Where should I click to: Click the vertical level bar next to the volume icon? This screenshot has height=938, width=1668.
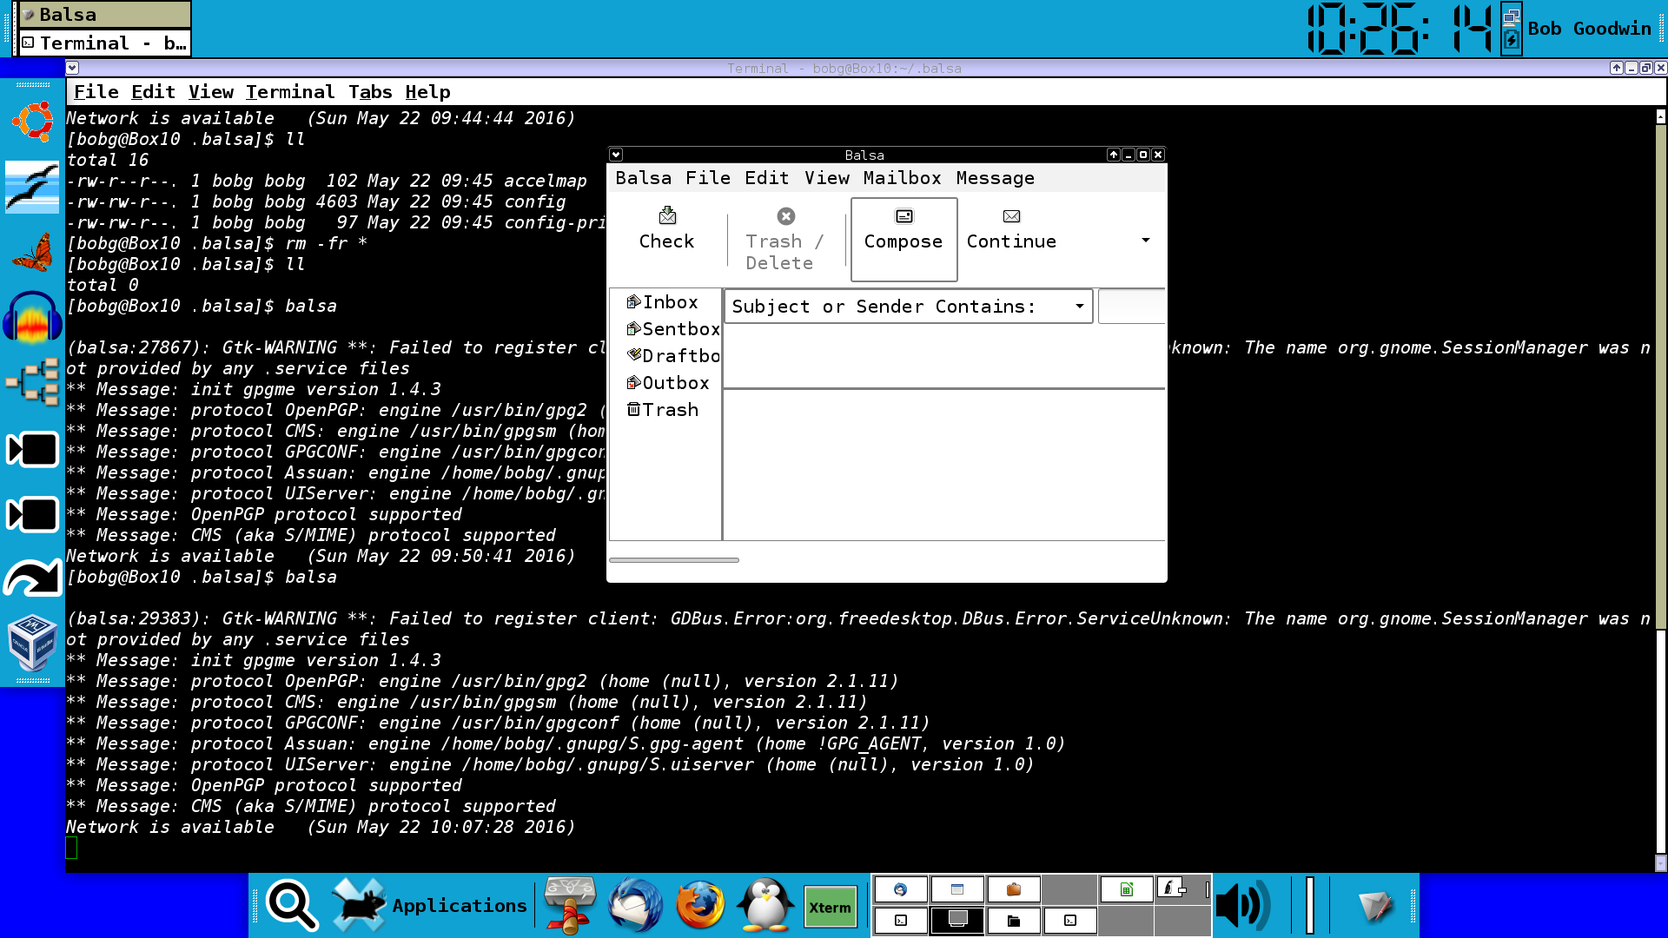click(x=1310, y=905)
